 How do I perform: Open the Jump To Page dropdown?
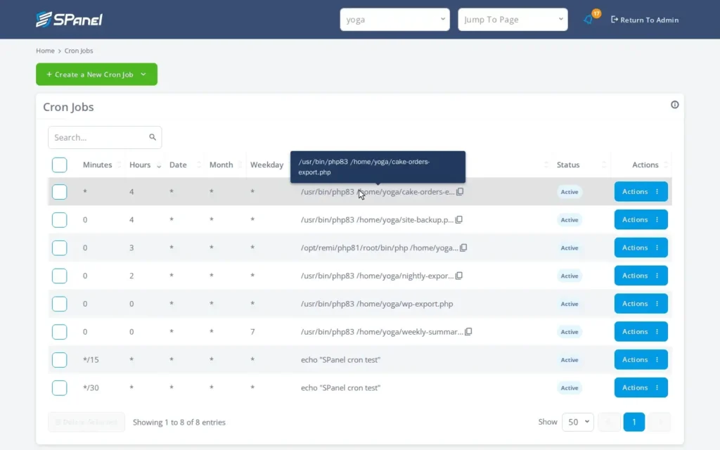(x=513, y=19)
